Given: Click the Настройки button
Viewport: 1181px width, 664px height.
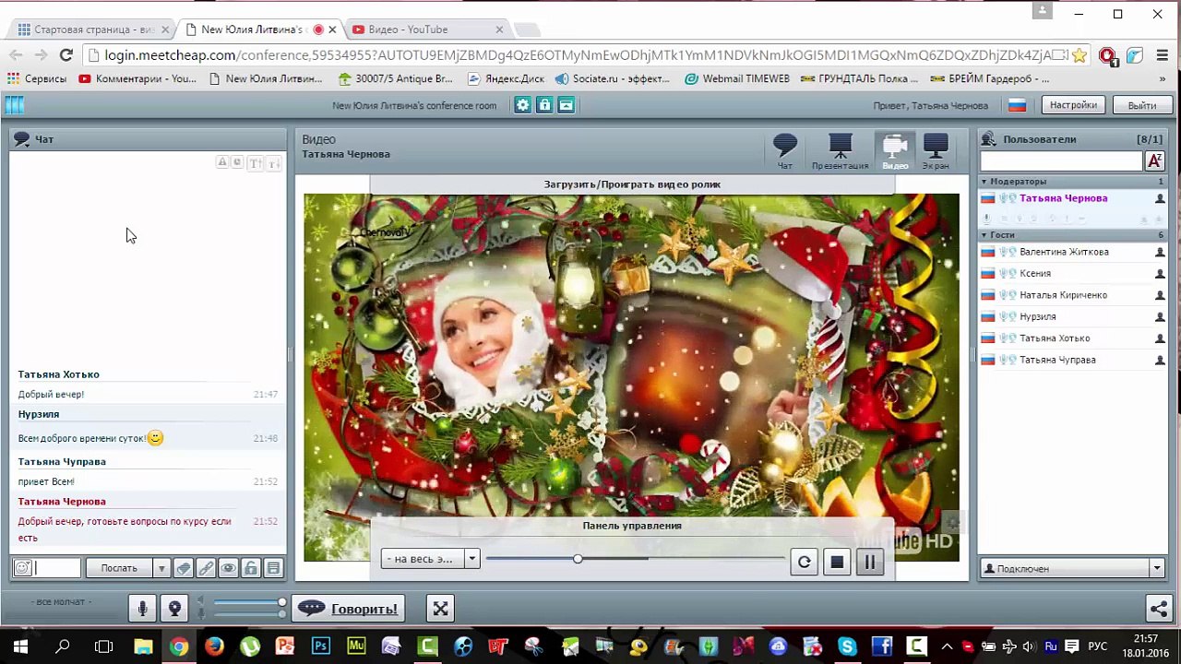Looking at the screenshot, I should 1073,105.
